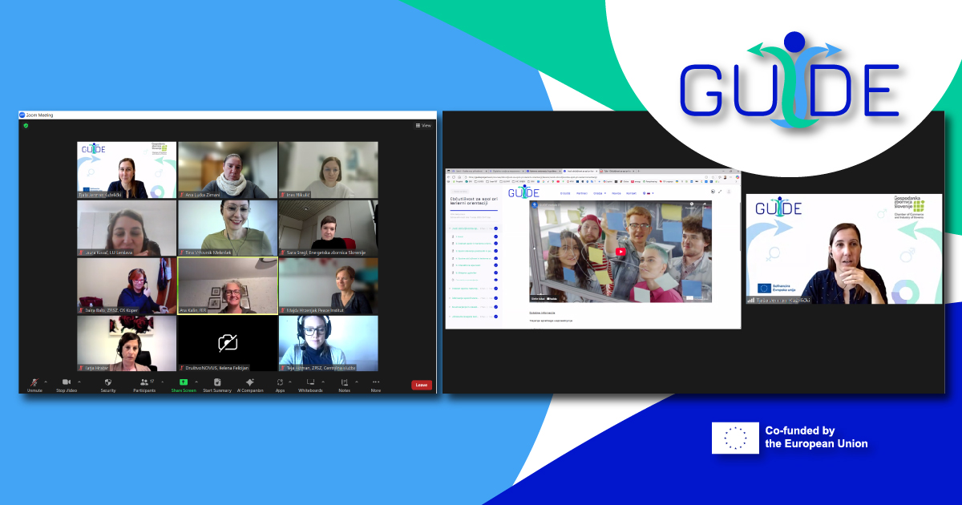Open the View layout menu
The height and width of the screenshot is (505, 962).
pyautogui.click(x=423, y=126)
